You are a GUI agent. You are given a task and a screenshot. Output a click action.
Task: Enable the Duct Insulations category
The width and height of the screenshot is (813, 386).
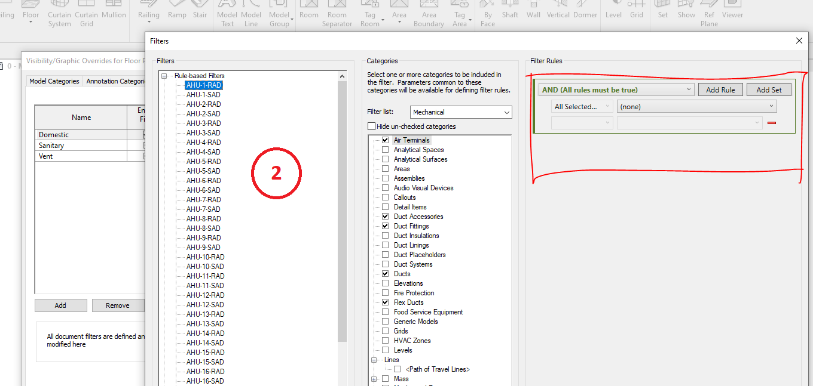point(384,235)
